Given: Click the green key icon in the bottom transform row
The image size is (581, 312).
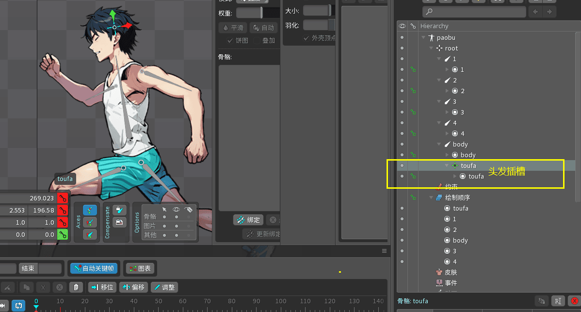Looking at the screenshot, I should pos(62,234).
